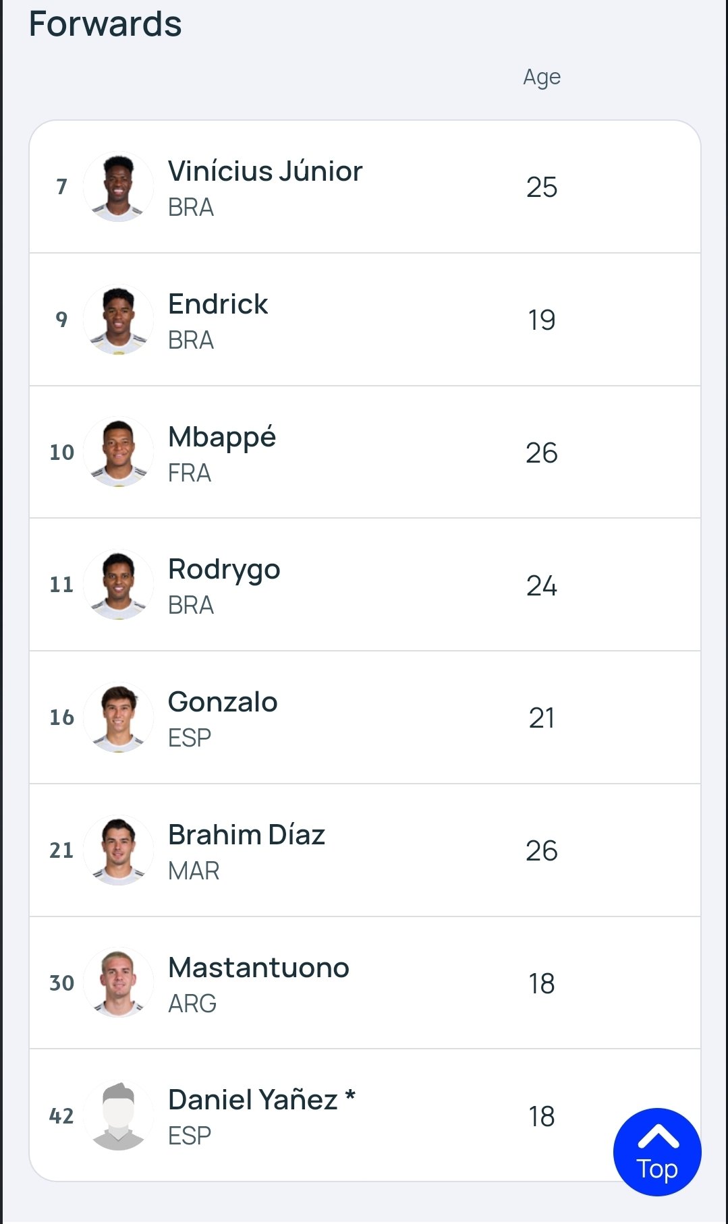The width and height of the screenshot is (728, 1224).
Task: Open the Vinícius Júnior name link
Action: point(265,171)
